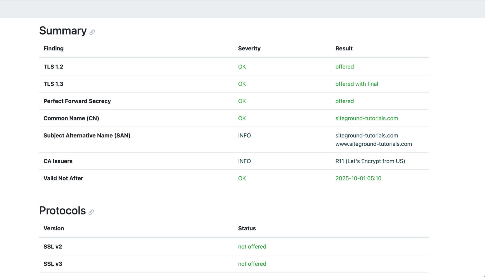Click siteground-tutorials.com in the SAN row
The height and width of the screenshot is (277, 485).
click(367, 135)
